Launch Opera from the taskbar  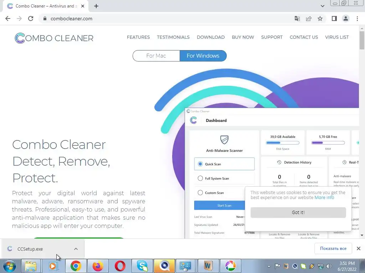[120, 266]
